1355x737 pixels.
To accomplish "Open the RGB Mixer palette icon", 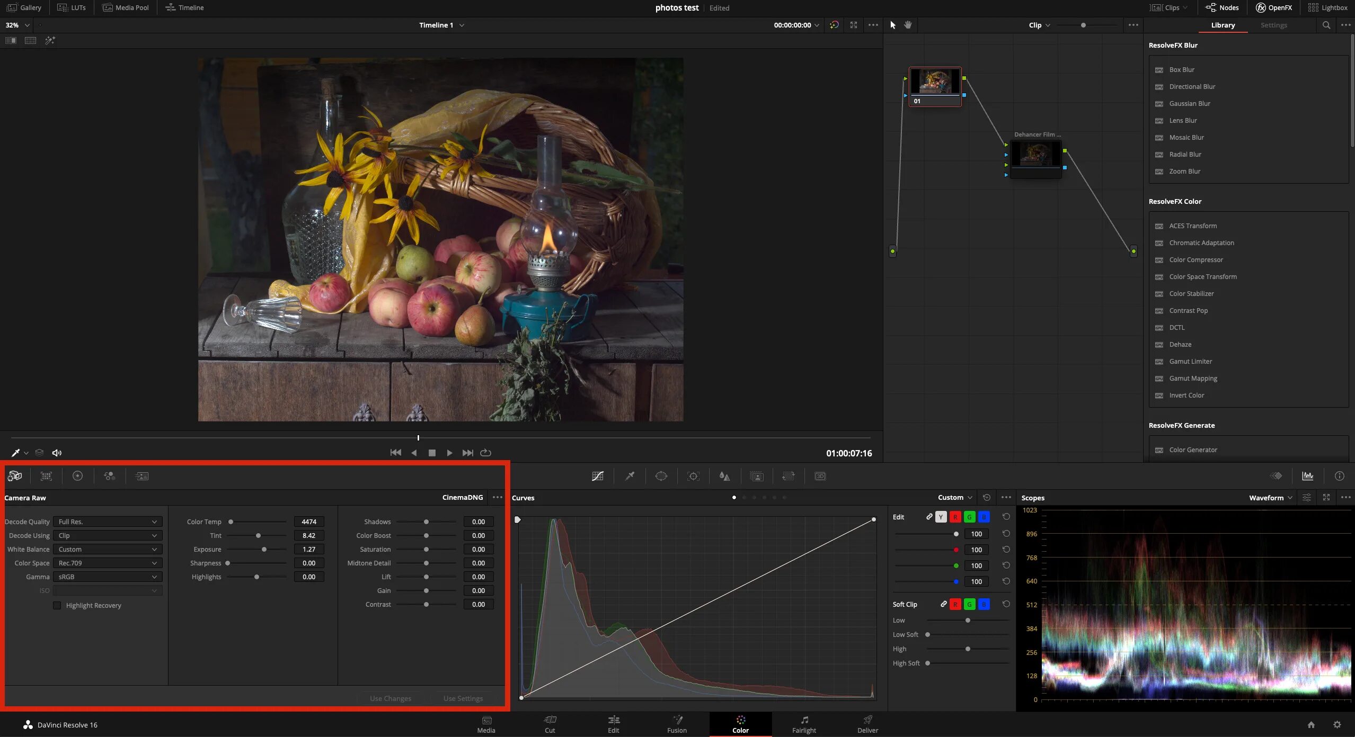I will [110, 476].
